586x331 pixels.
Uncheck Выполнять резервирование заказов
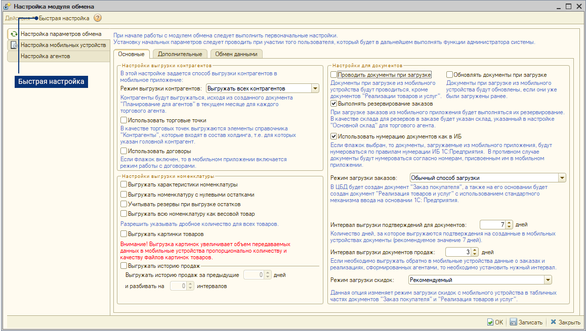click(x=333, y=104)
